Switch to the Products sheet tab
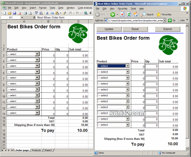This screenshot has width=191, height=157. [x=36, y=150]
